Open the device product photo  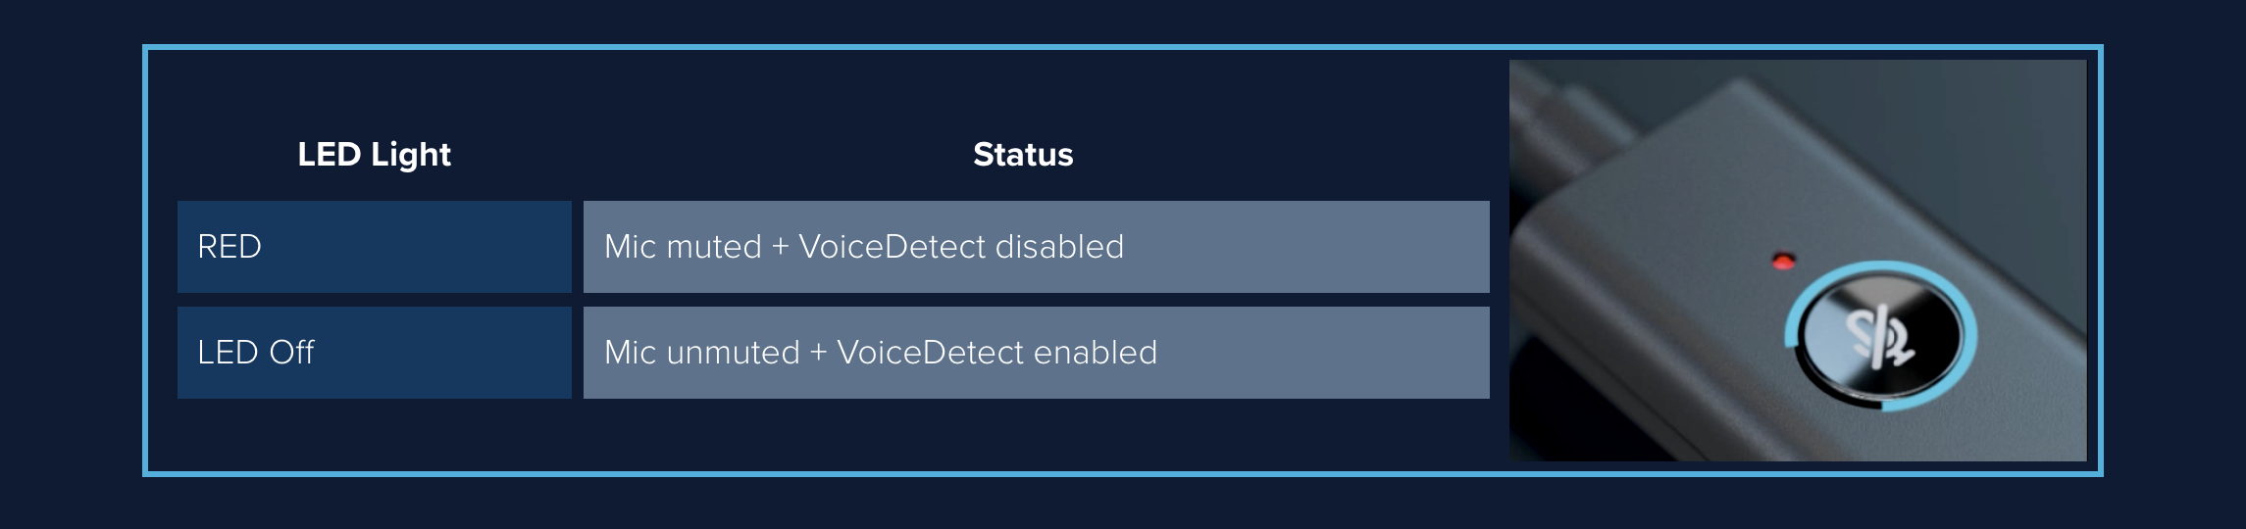[x=1798, y=261]
